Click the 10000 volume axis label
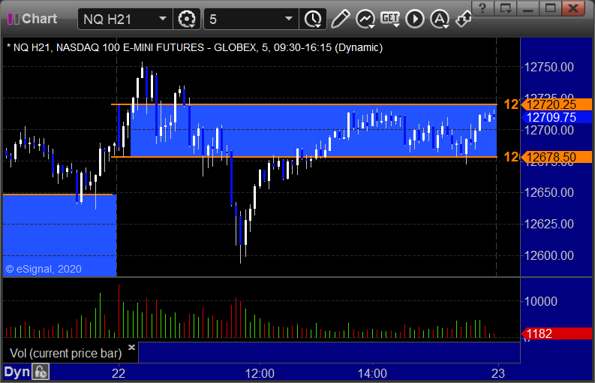This screenshot has width=595, height=383. click(x=541, y=301)
